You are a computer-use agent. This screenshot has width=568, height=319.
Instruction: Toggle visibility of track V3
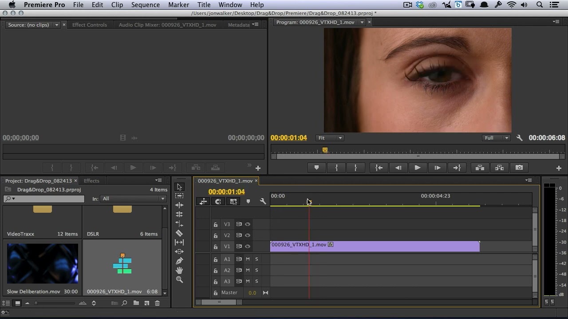(x=248, y=224)
